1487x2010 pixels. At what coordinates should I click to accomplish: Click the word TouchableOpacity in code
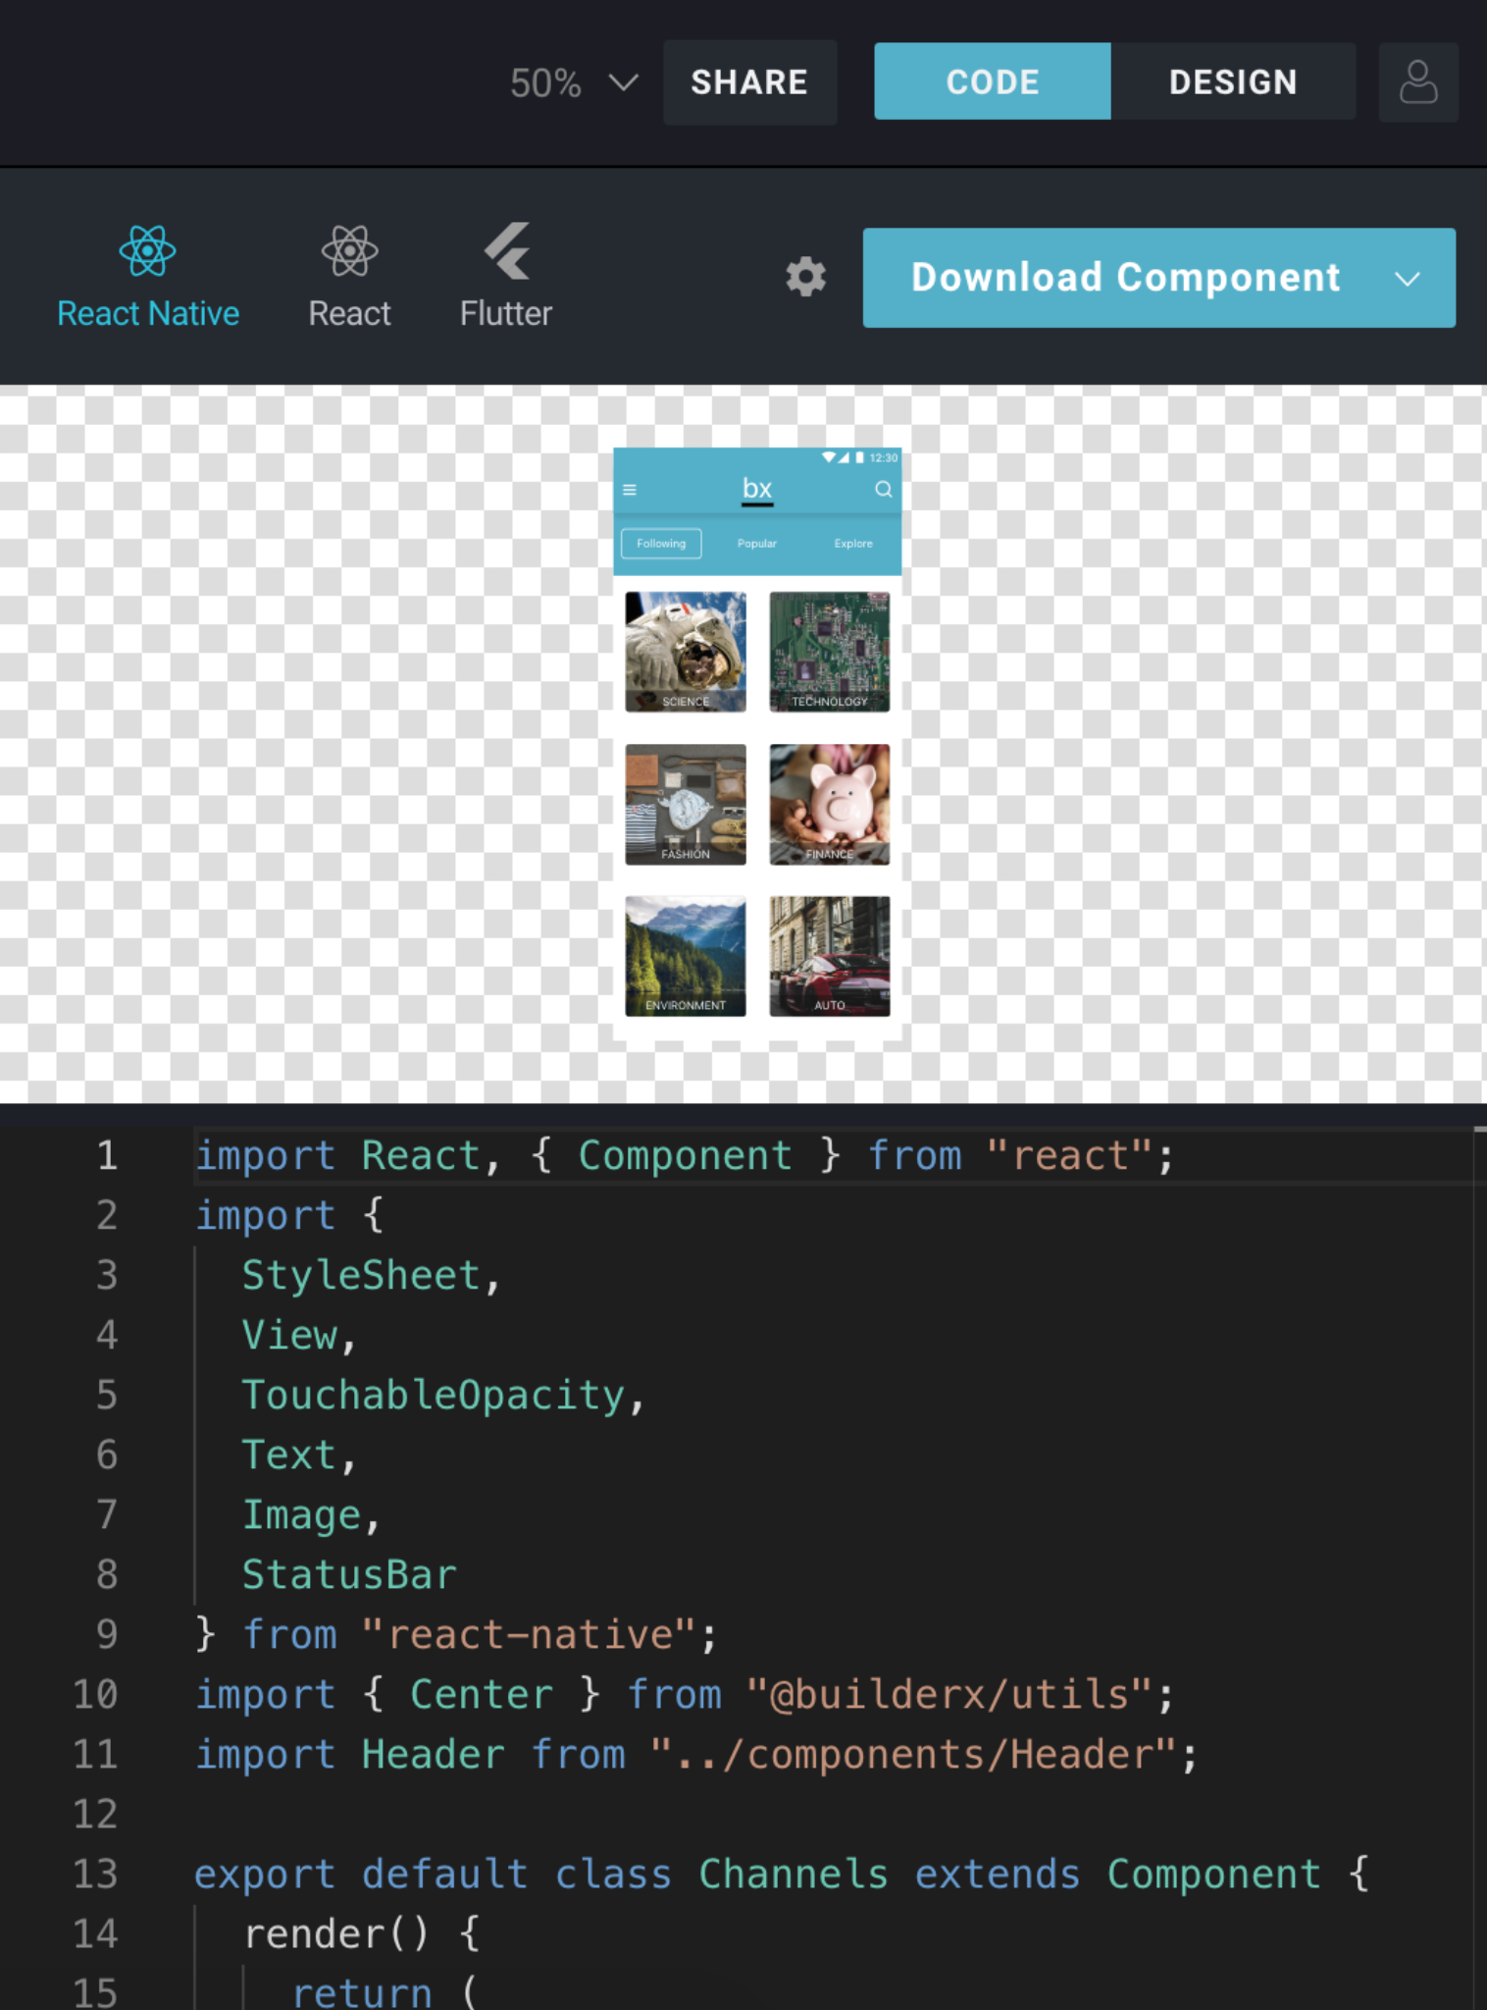click(x=434, y=1396)
